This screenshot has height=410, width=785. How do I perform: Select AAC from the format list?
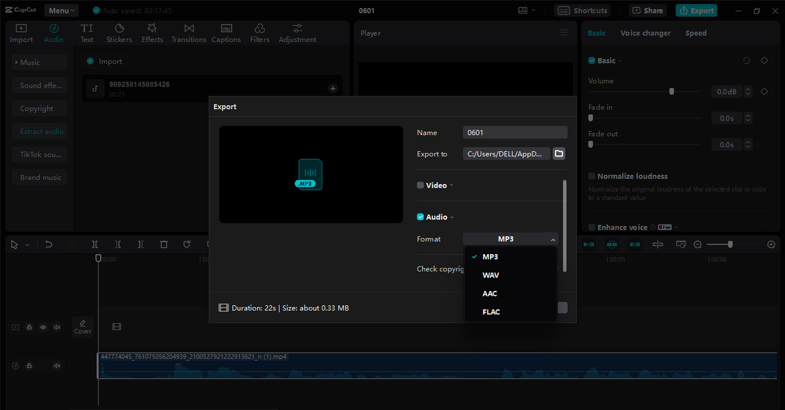511,293
